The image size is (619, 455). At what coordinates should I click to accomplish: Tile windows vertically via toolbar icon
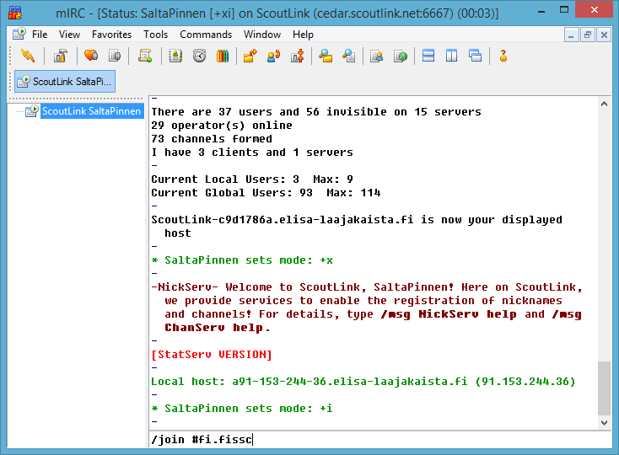coord(452,56)
